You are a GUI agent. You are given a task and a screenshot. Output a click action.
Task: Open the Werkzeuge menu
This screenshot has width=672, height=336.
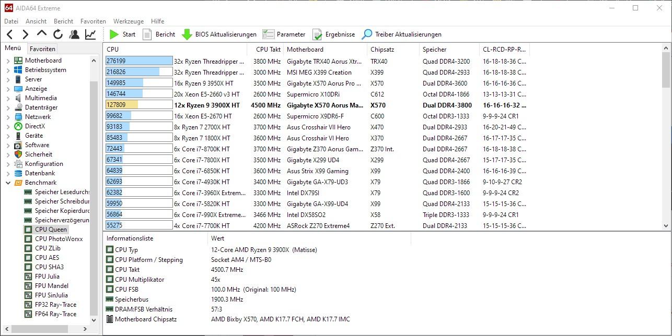pos(129,21)
